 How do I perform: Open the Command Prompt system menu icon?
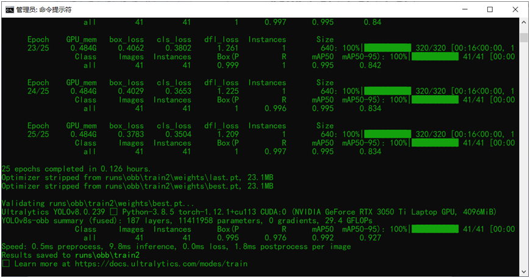coord(10,10)
